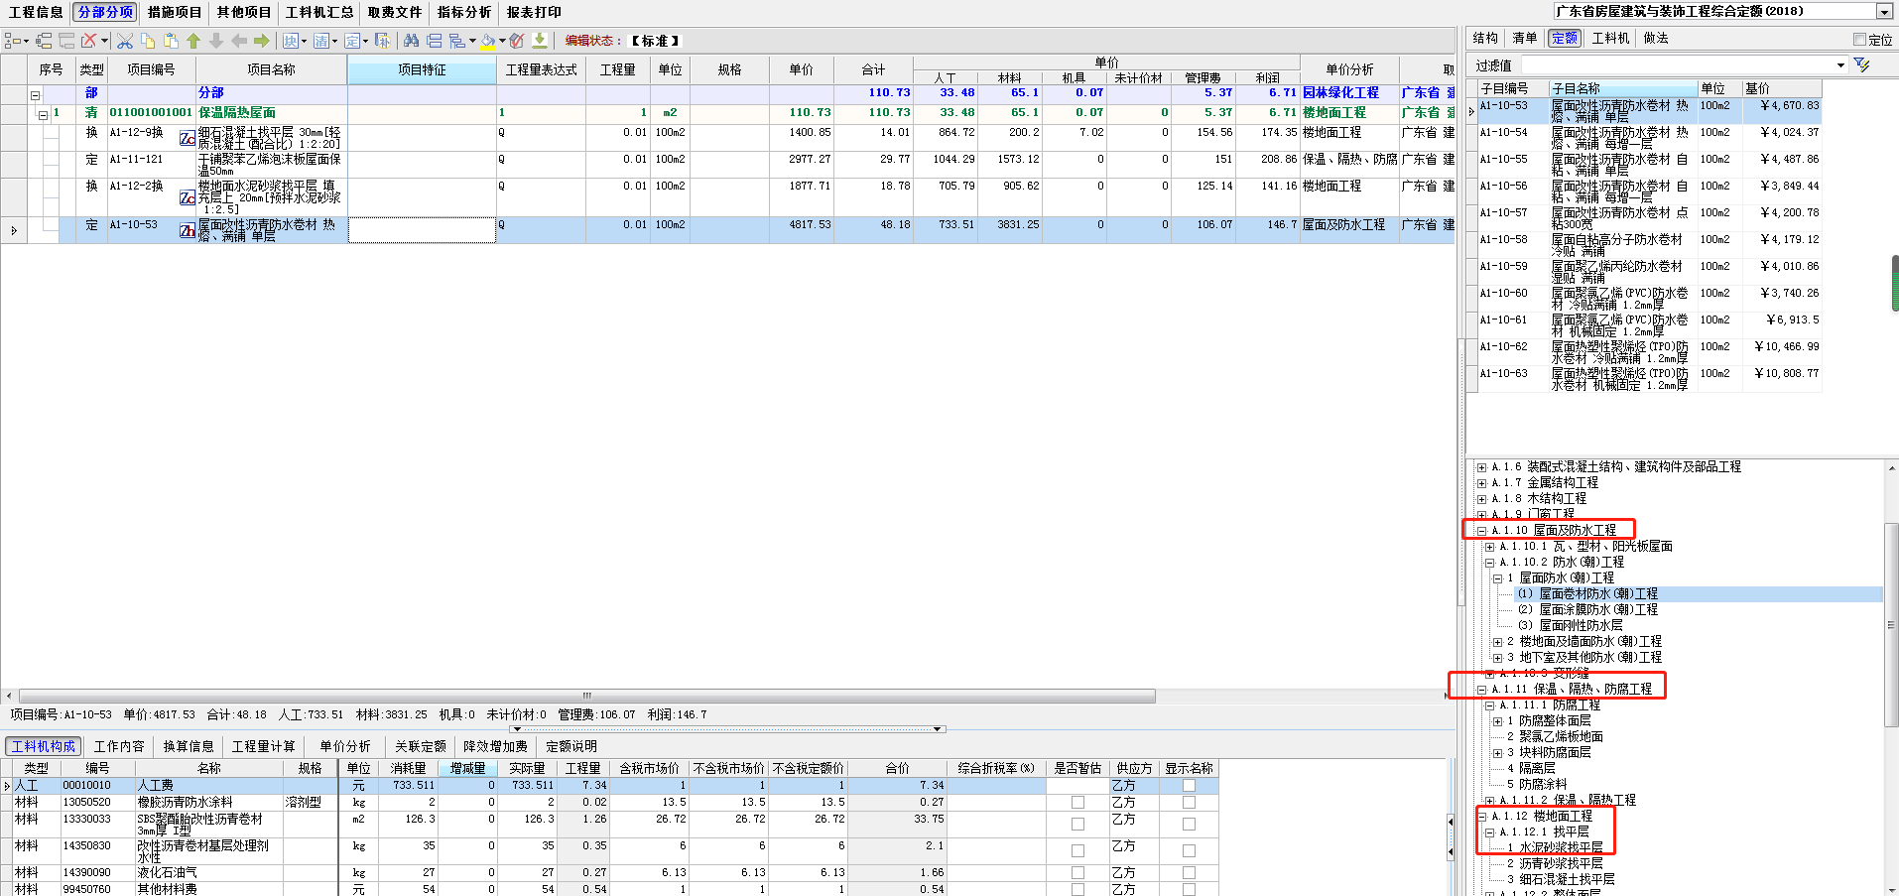This screenshot has height=896, width=1899.
Task: Click the tree-level structure toolbar icon
Action: 457,41
